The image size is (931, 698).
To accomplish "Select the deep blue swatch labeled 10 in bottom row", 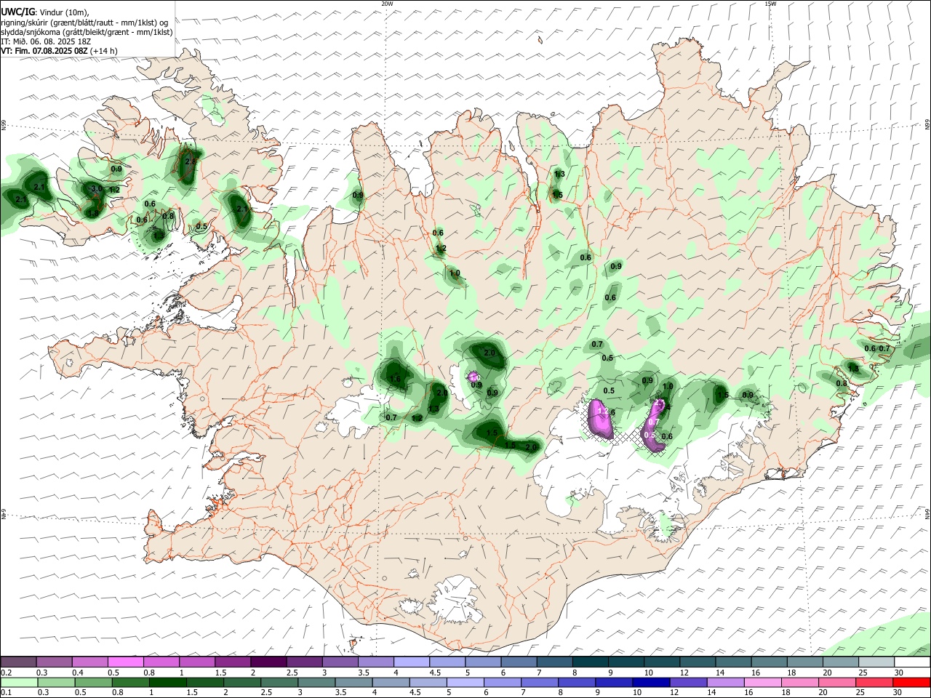I will tap(650, 683).
